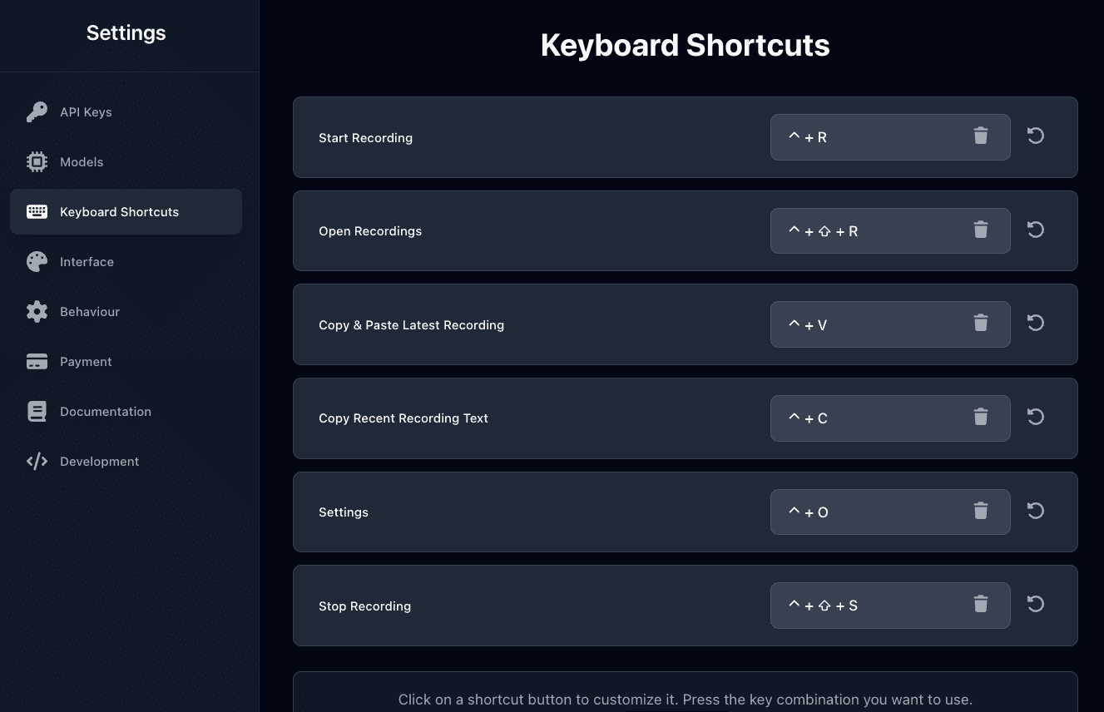
Task: Edit the Start Recording shortcut field
Action: coord(865,137)
